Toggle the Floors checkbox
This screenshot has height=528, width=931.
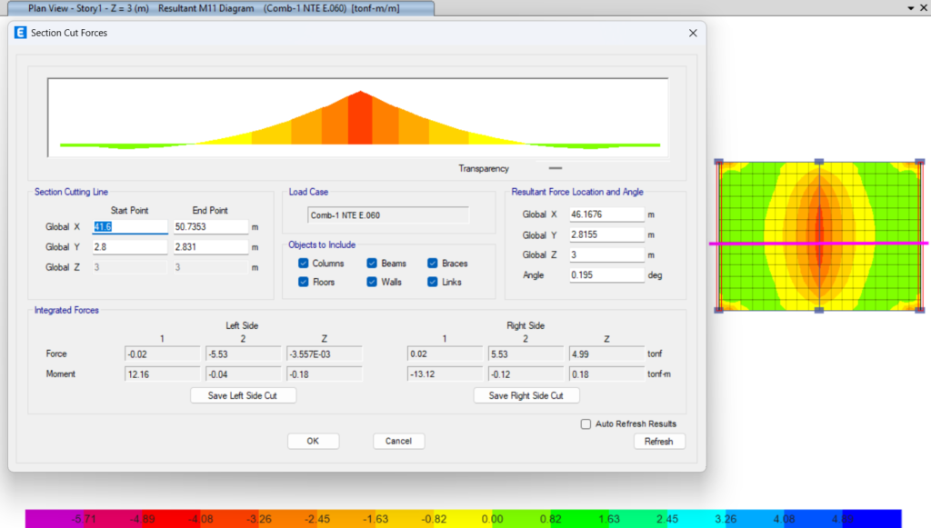tap(304, 283)
